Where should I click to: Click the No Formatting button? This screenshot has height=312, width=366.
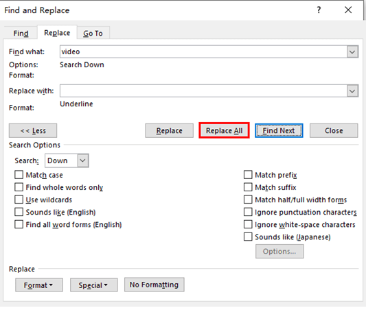point(155,285)
